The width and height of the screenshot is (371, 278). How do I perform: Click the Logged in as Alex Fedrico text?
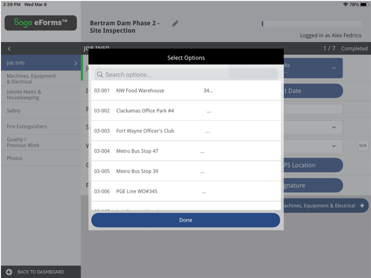click(330, 35)
